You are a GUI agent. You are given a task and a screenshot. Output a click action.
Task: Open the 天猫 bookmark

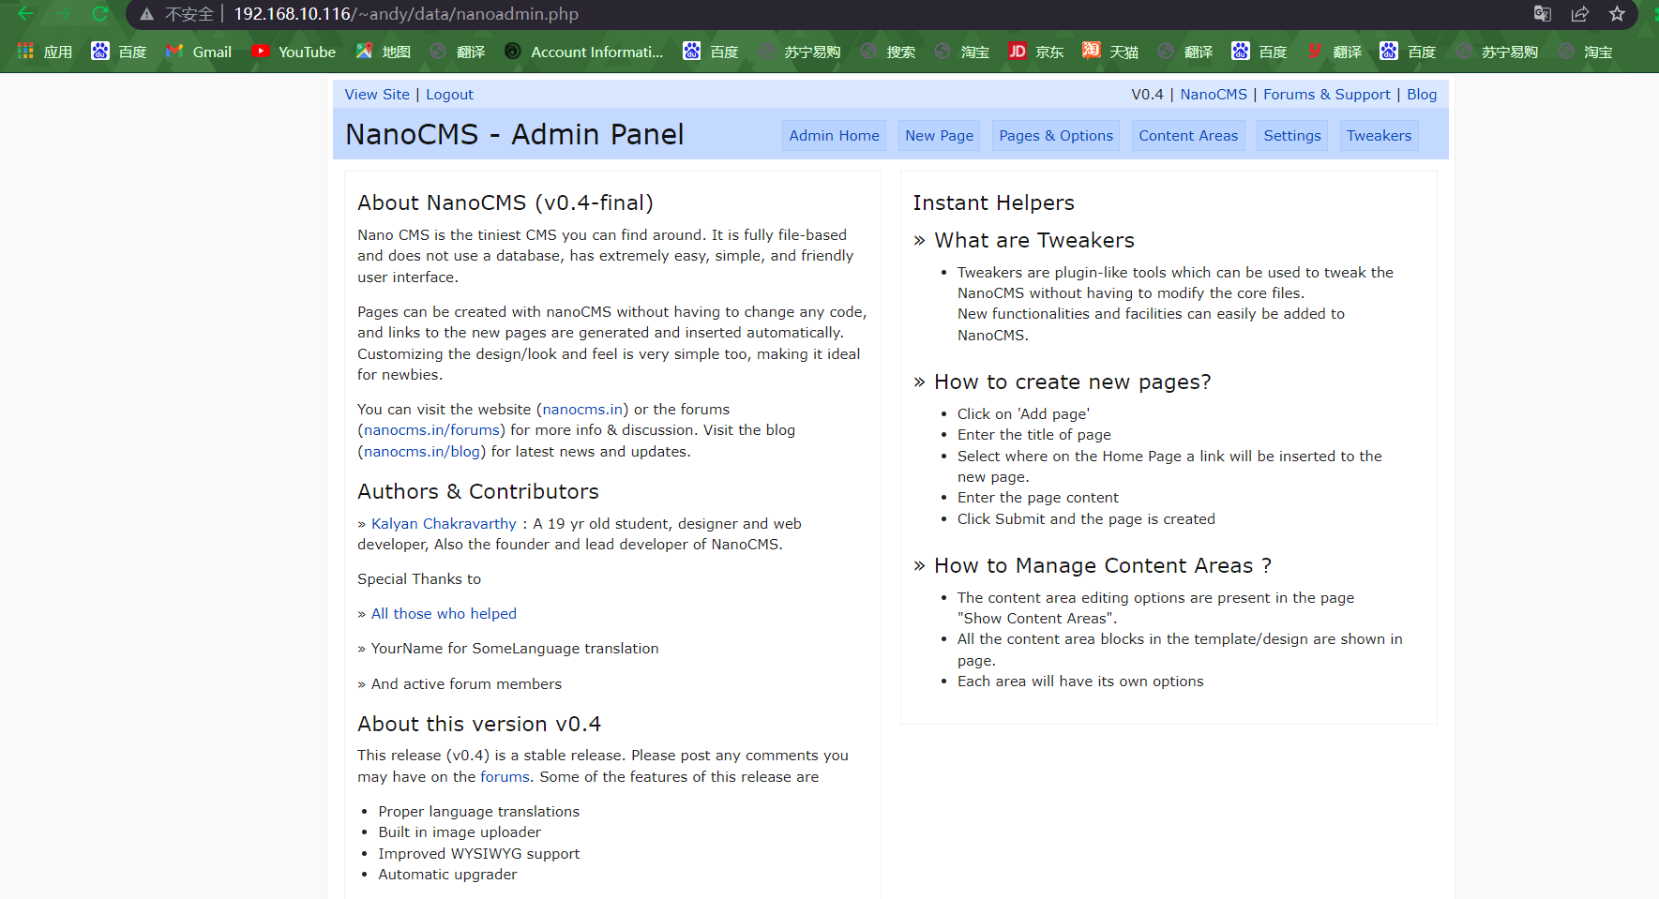click(x=1110, y=52)
